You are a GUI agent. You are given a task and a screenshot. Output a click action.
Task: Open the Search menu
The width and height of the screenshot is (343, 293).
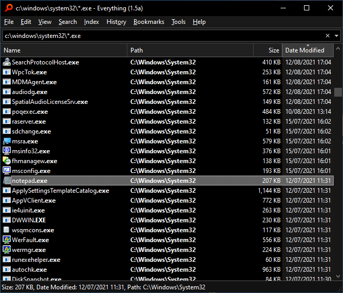point(68,22)
